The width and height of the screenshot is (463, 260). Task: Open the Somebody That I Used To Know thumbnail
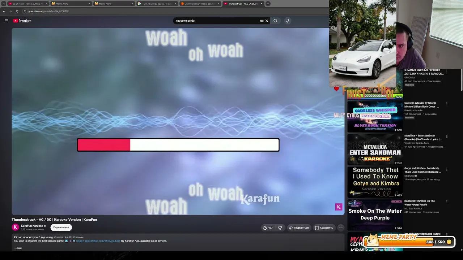(x=375, y=182)
